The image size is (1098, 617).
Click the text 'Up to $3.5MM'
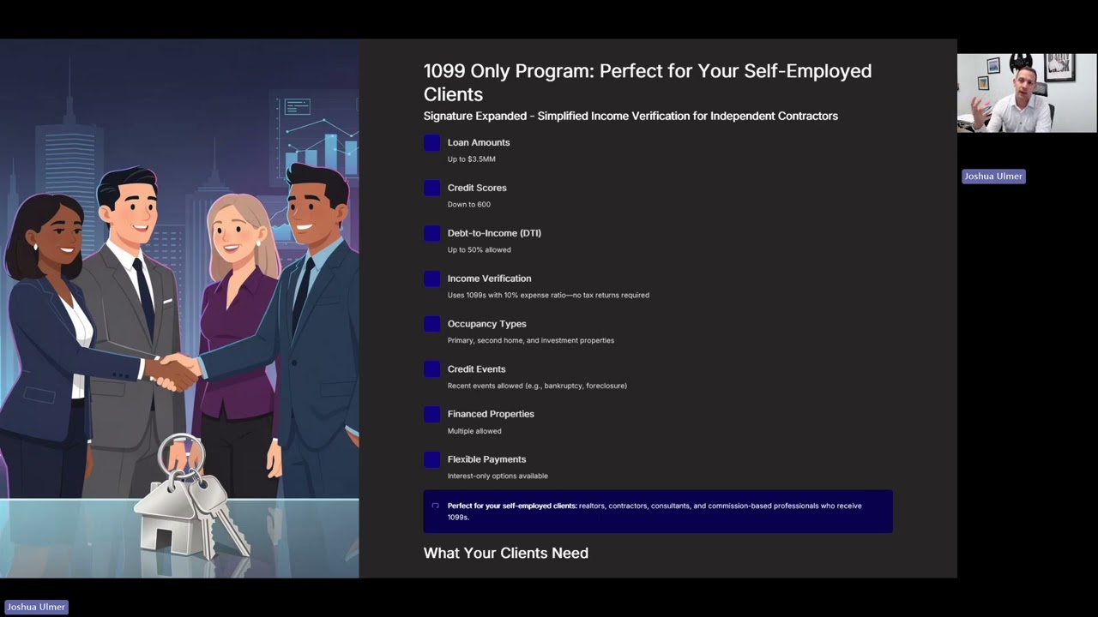click(471, 159)
